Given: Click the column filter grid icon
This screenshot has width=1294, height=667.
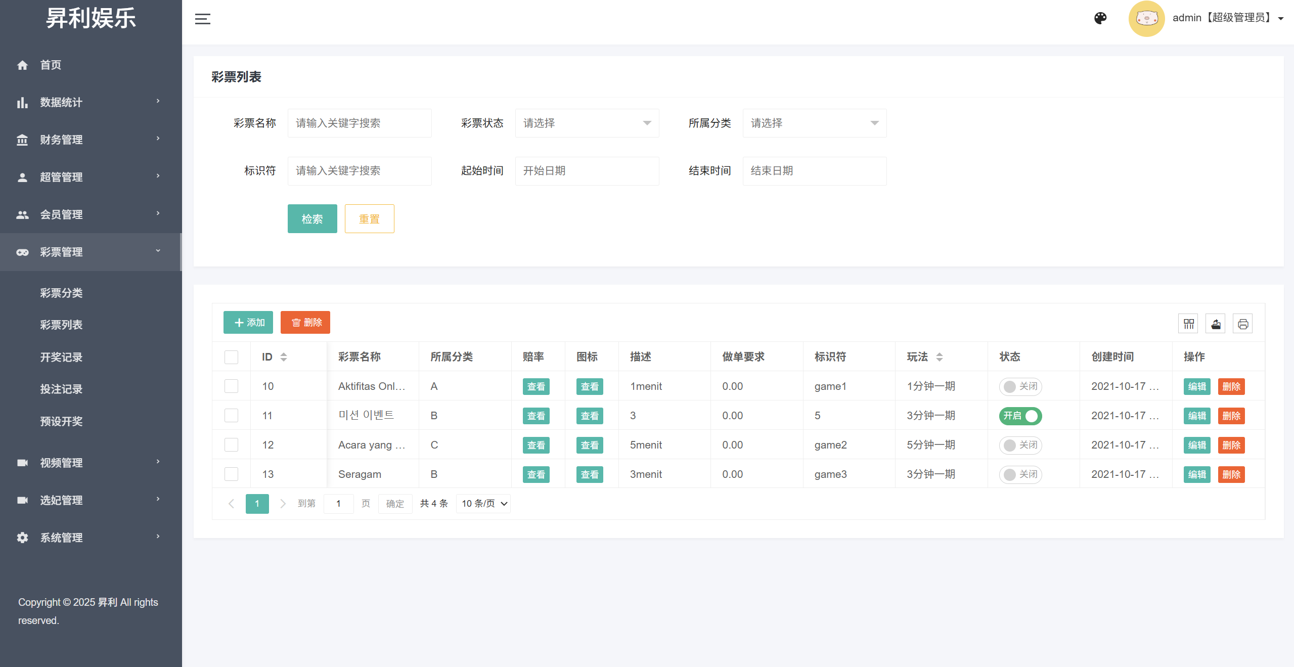Looking at the screenshot, I should coord(1188,324).
